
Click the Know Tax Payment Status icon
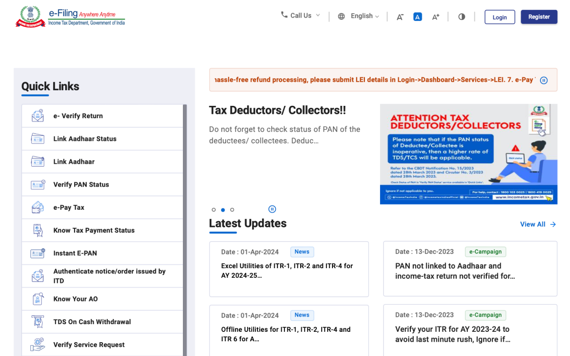pyautogui.click(x=38, y=230)
